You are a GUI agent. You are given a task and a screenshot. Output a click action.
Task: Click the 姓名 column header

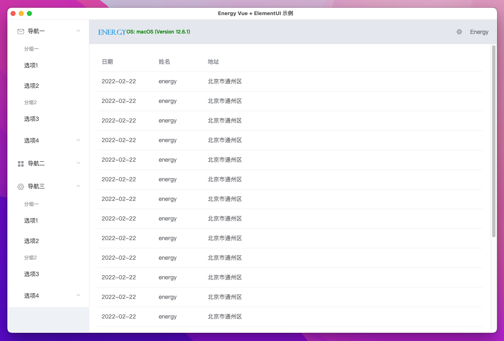click(x=164, y=62)
